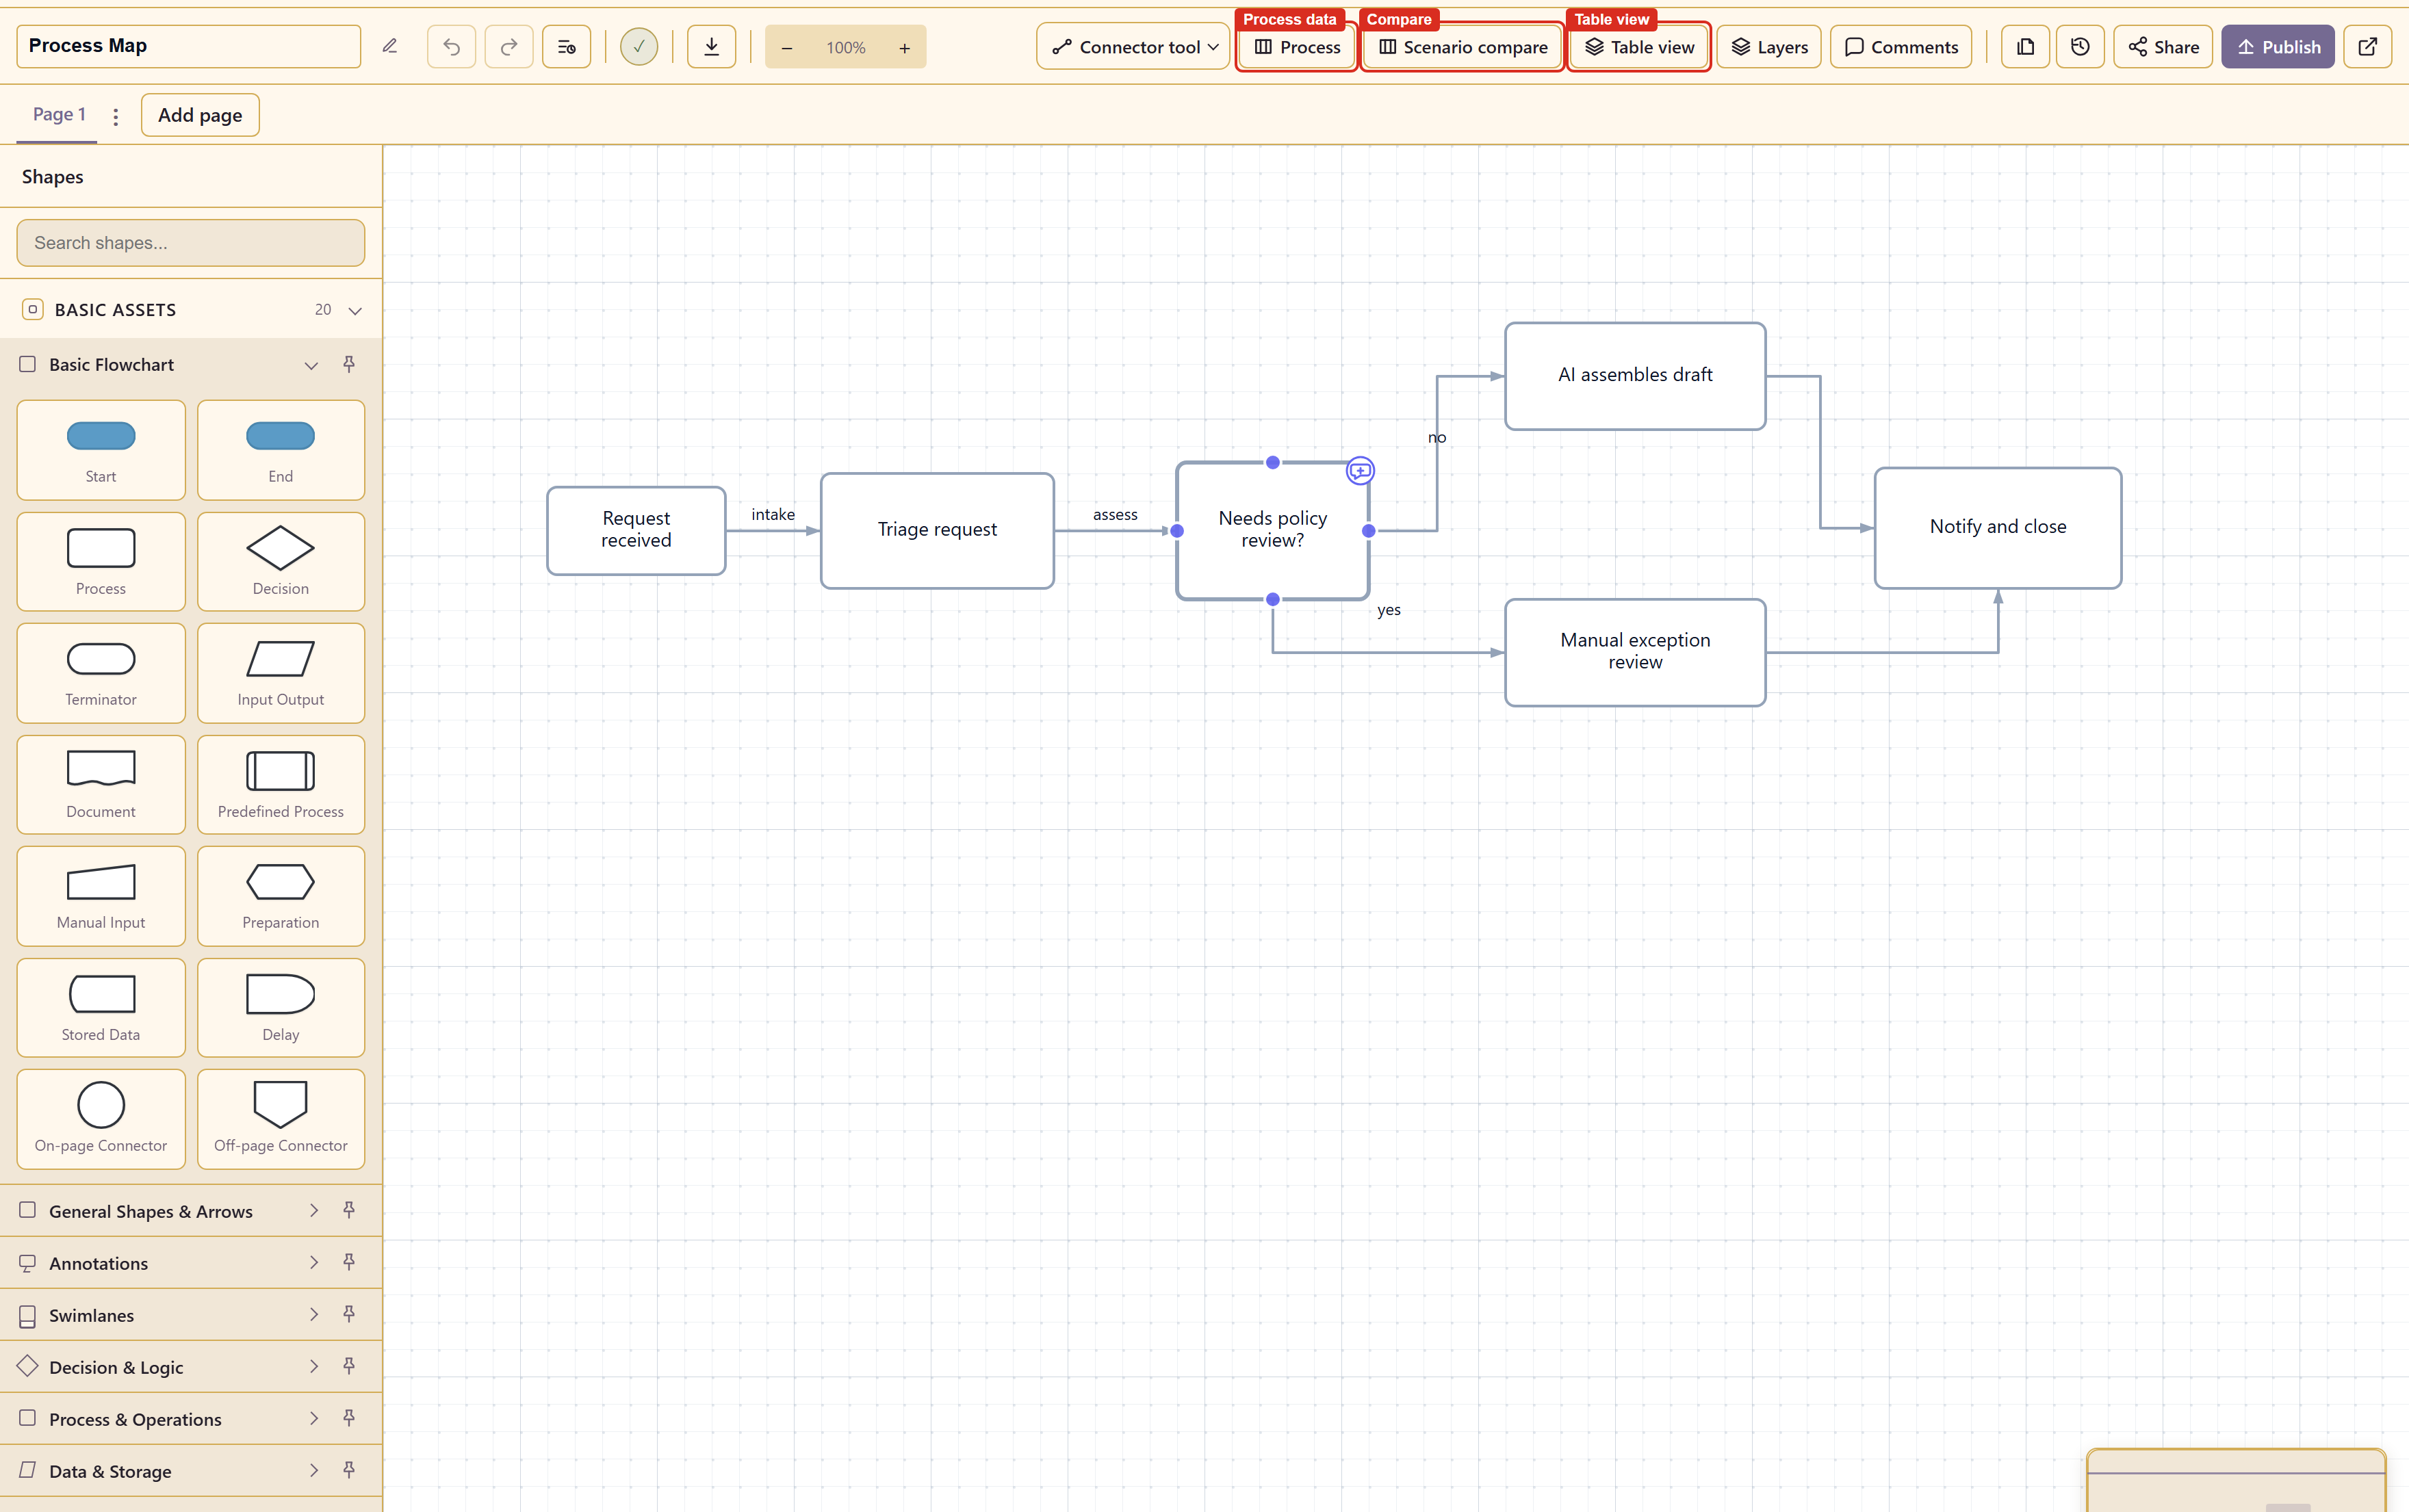The image size is (2409, 1512).
Task: Check the Process & Operations checkbox
Action: [x=28, y=1418]
